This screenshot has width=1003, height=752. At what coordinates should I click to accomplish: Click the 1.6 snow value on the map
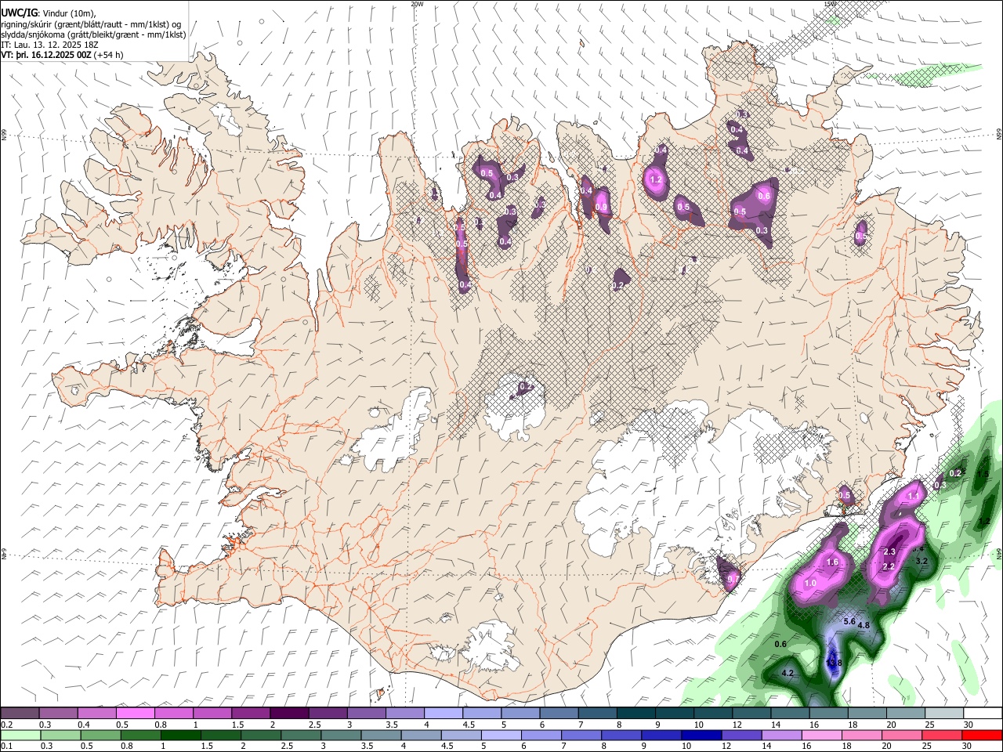833,562
